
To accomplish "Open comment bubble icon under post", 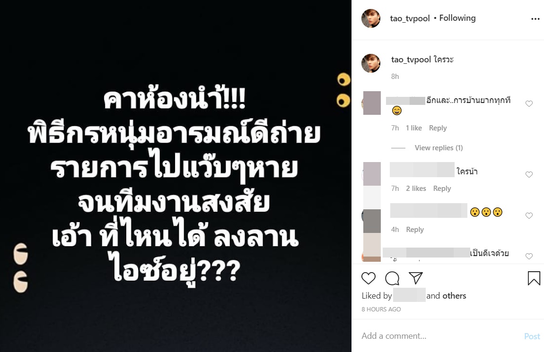I will (392, 278).
